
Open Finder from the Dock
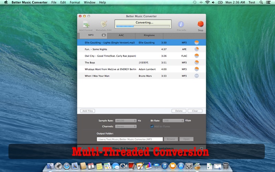[51, 166]
